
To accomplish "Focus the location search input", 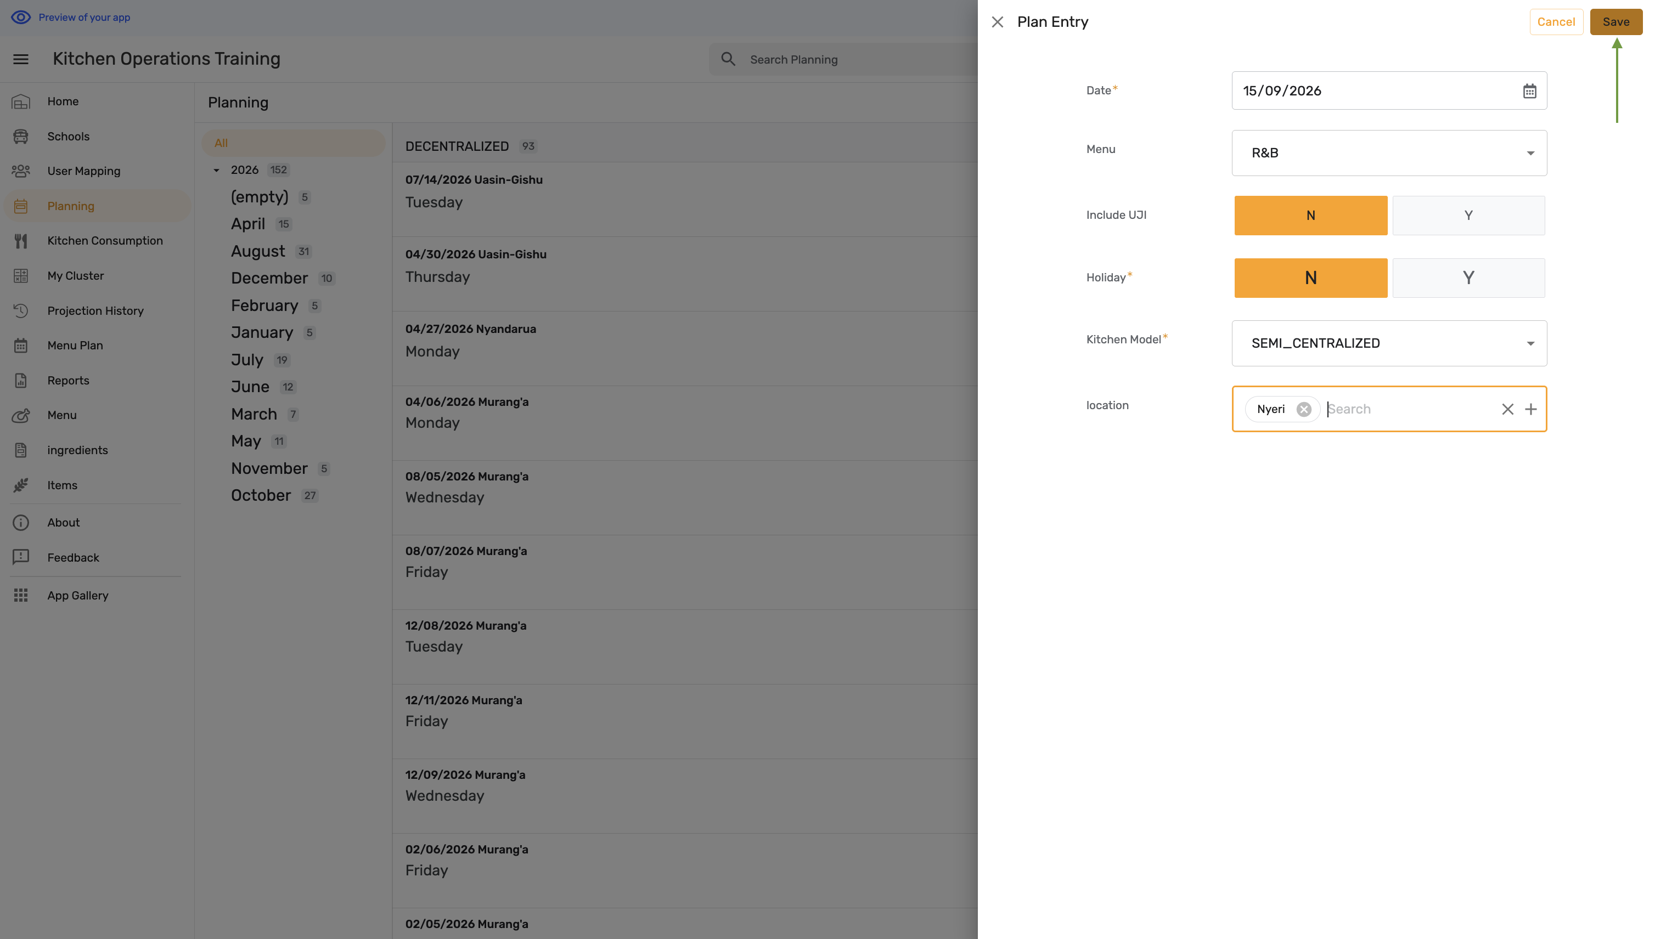I will 1409,410.
